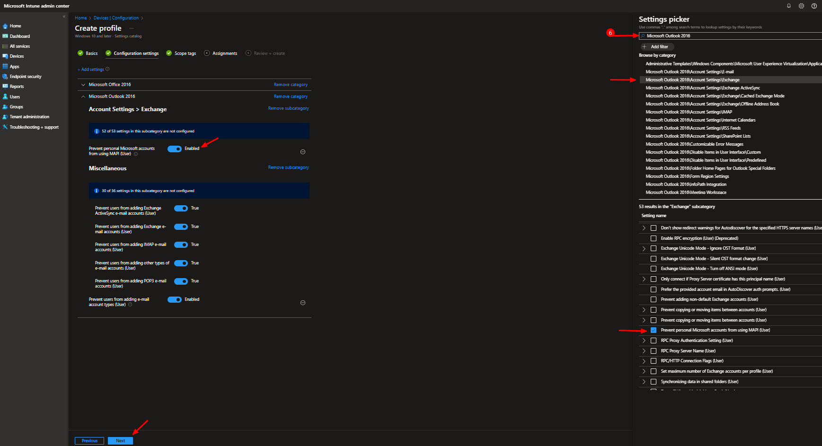Click the Previous button
This screenshot has height=446, width=822.
[x=89, y=441]
